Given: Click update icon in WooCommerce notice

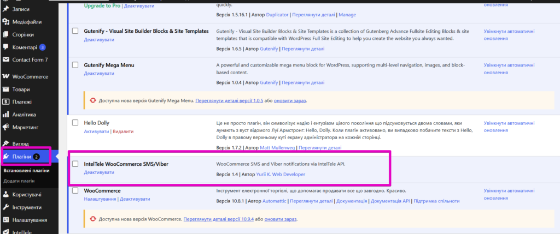Looking at the screenshot, I should point(93,219).
